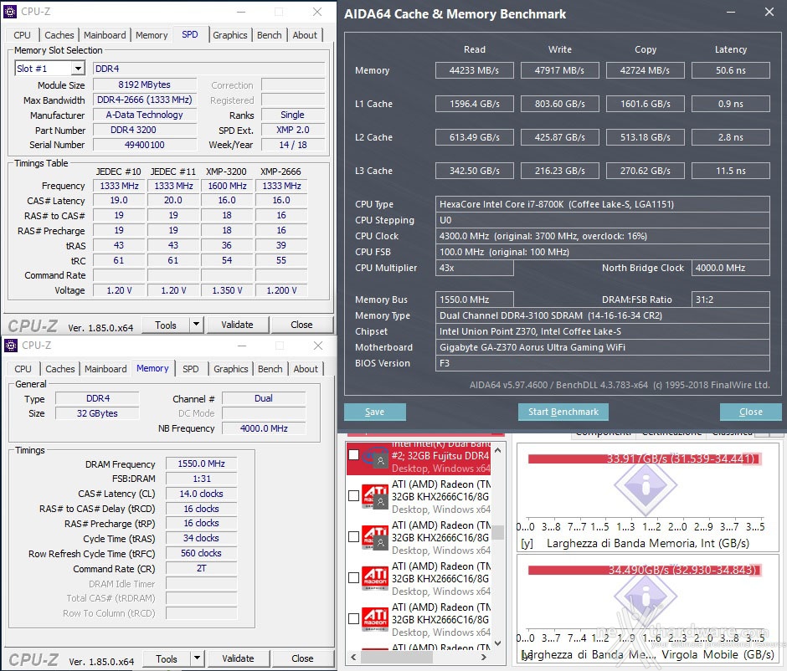
Task: Click the Command Rate value 2T
Action: pos(201,568)
